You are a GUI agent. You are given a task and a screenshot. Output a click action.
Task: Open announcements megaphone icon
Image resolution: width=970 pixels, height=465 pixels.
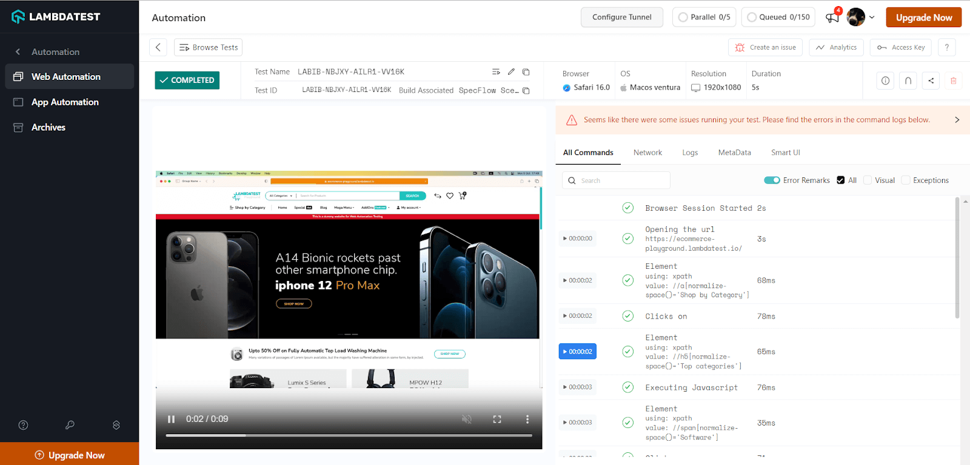pos(832,18)
